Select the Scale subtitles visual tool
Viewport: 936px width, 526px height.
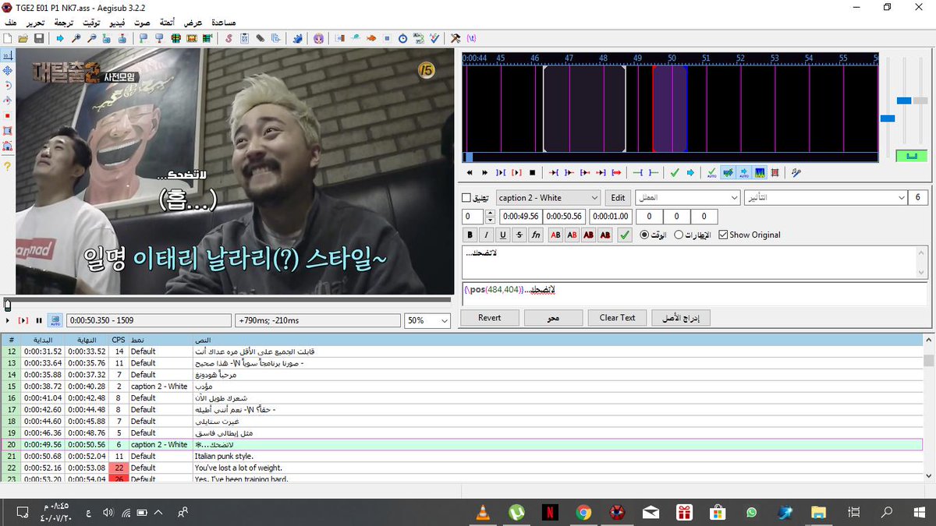click(7, 115)
